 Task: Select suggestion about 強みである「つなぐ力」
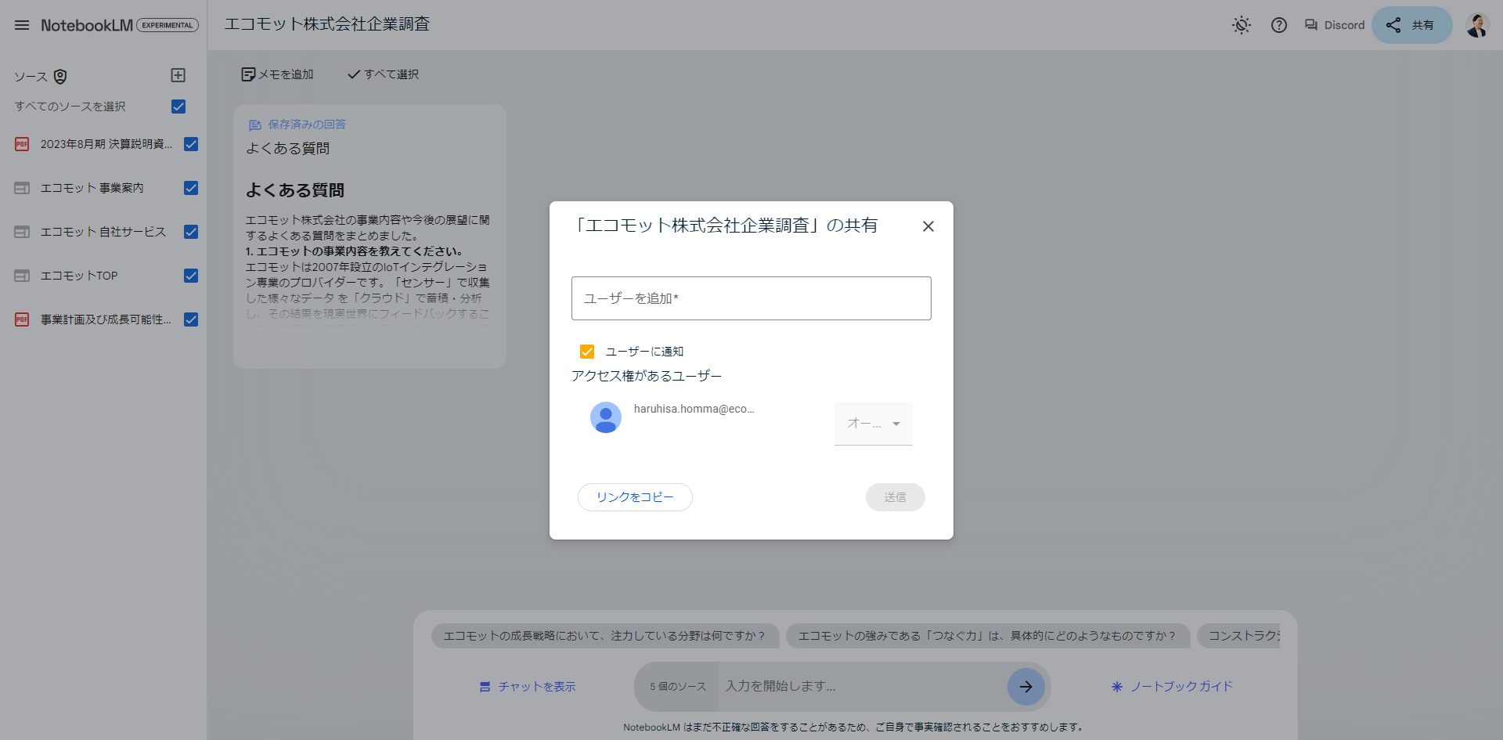click(988, 636)
